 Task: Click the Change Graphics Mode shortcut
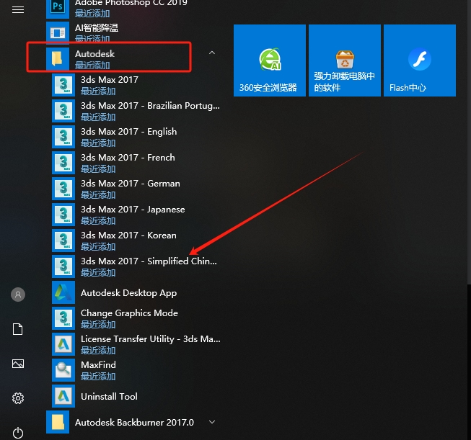click(128, 318)
